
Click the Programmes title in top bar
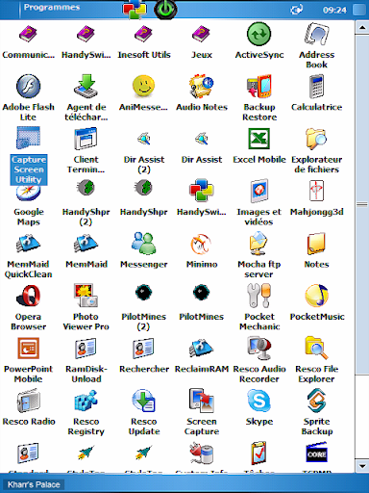click(52, 8)
